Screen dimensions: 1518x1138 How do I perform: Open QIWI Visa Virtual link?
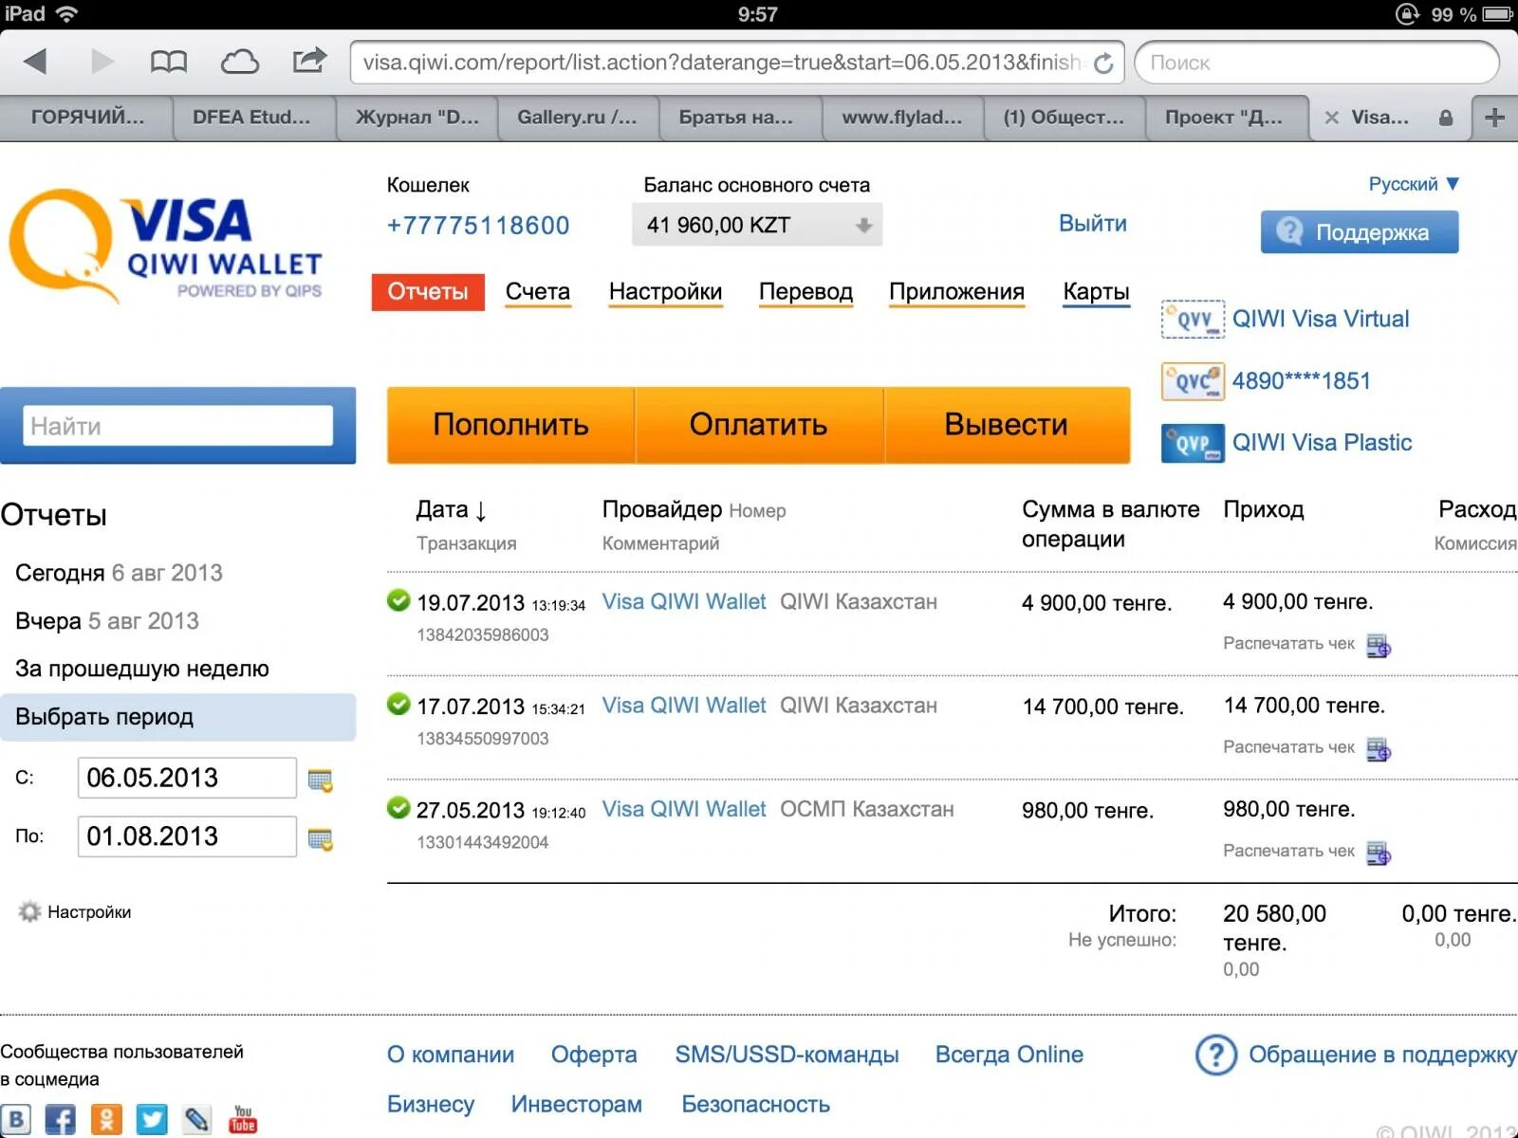click(1321, 319)
